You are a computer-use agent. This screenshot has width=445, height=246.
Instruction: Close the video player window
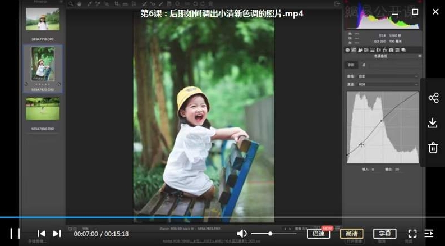435,12
